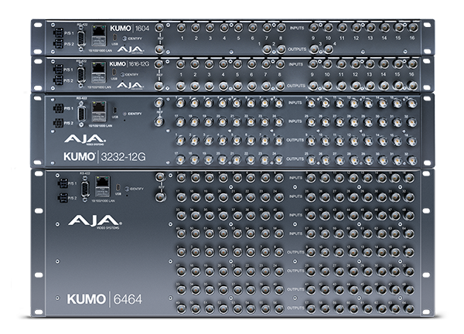Click the USB port on the KUMO 3232-12G
Screen dimensions: 464x334
[x=114, y=110]
